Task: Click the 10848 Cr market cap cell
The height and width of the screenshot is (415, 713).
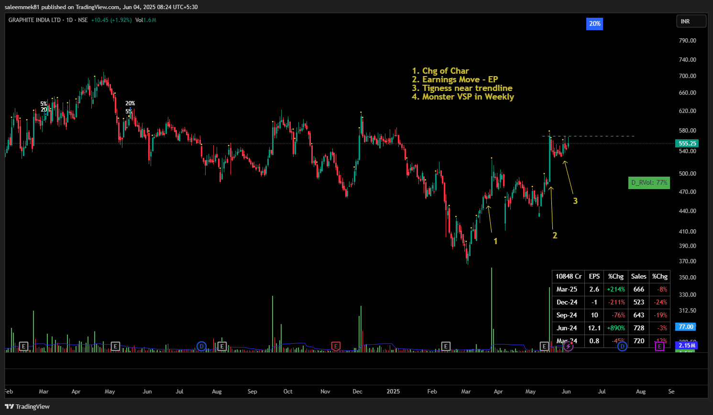Action: click(x=569, y=276)
